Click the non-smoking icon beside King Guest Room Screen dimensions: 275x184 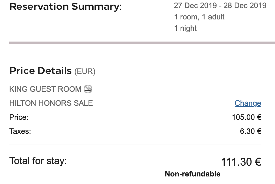click(88, 89)
